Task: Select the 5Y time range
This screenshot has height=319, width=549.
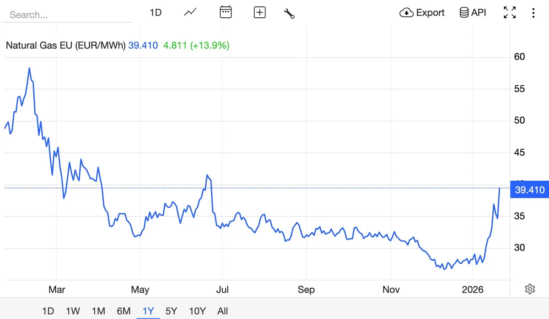Action: [x=171, y=311]
